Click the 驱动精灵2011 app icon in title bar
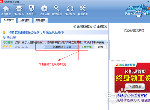 1,1
